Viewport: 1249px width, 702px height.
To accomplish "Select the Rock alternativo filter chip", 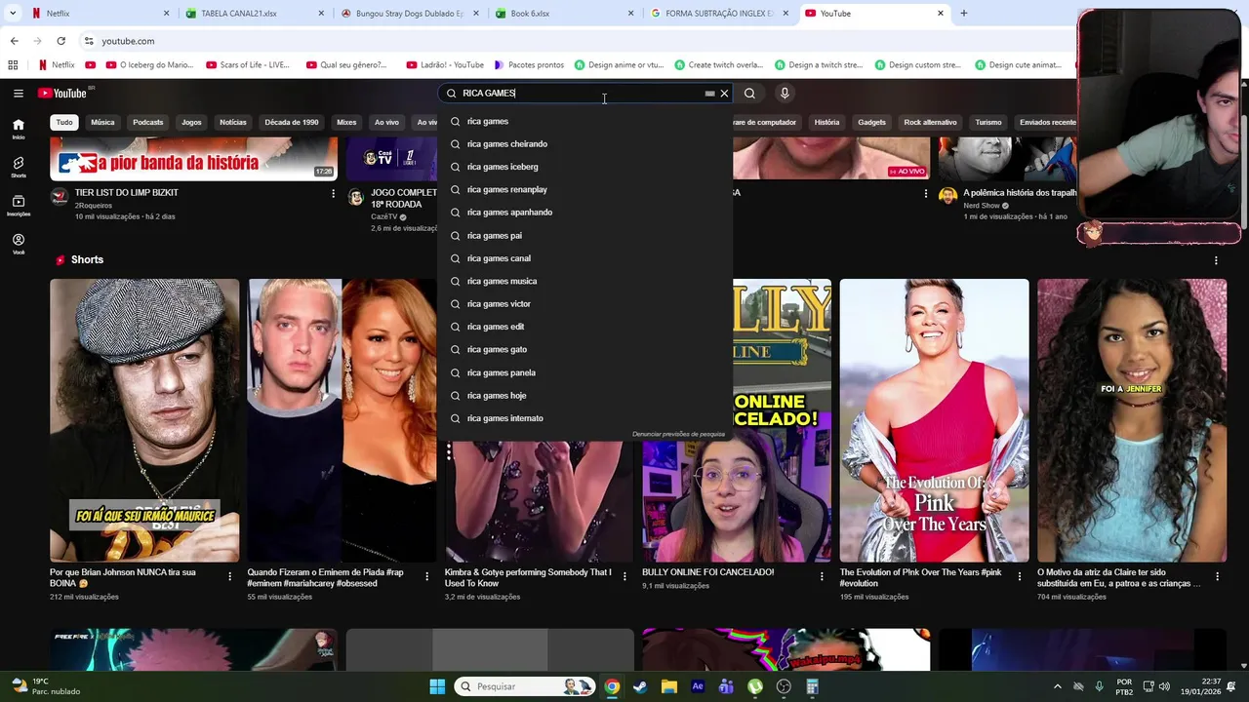I will 931,122.
